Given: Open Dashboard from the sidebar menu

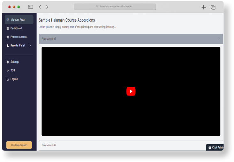Looking at the screenshot, I should click(x=16, y=28).
